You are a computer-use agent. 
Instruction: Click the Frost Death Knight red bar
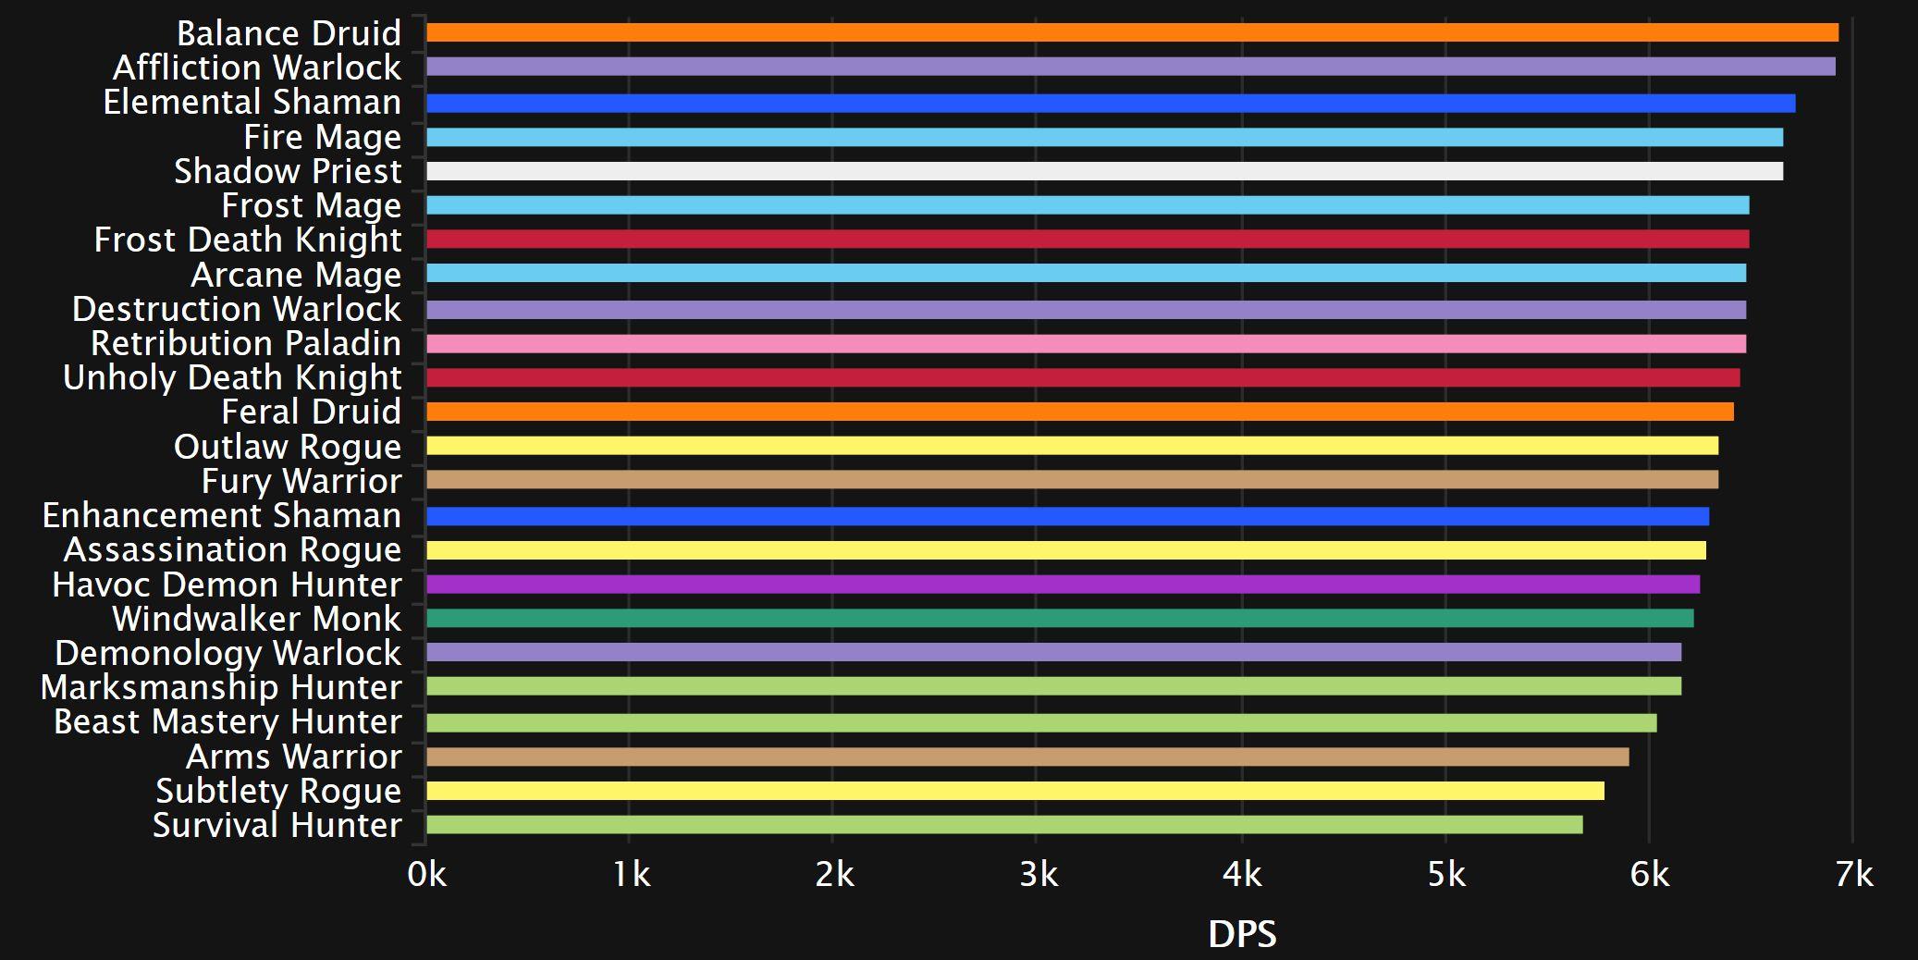(1088, 240)
